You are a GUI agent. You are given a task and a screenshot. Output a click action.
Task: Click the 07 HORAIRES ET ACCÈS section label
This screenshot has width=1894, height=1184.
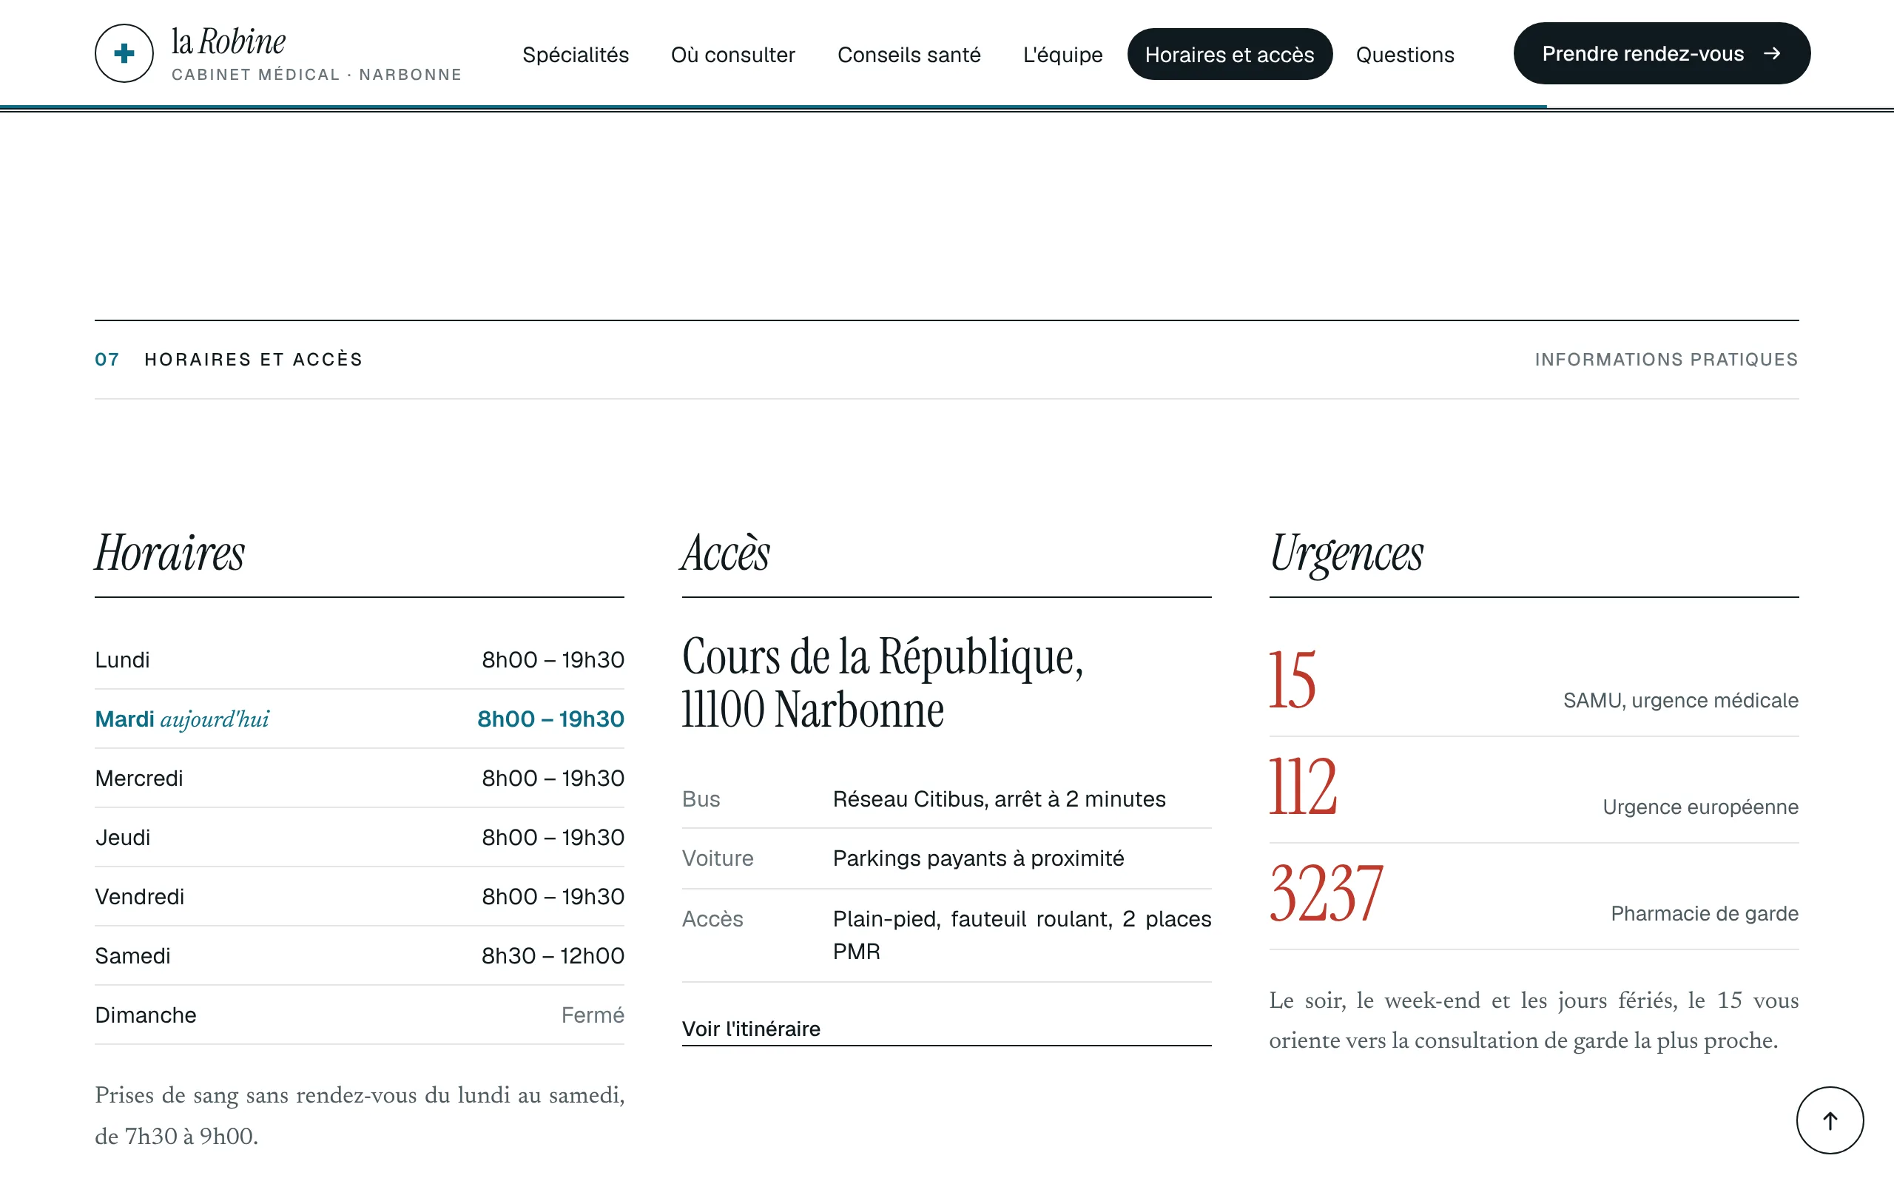pyautogui.click(x=229, y=360)
